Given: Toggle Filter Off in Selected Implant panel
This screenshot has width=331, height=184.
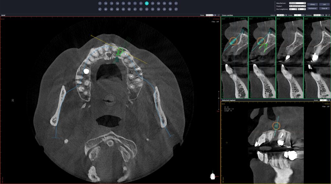Looking at the screenshot, I should click(326, 106).
